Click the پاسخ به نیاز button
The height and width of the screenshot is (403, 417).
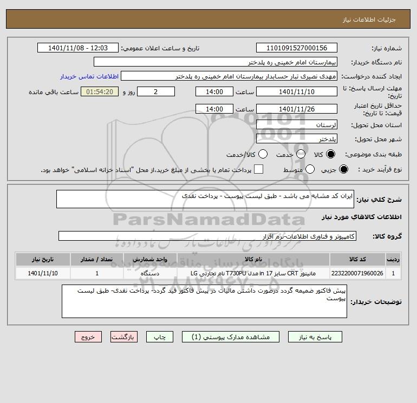[x=315, y=337]
